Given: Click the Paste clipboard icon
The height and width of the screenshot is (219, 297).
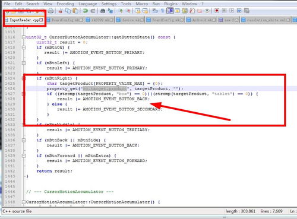Looking at the screenshot, I should pos(75,11).
